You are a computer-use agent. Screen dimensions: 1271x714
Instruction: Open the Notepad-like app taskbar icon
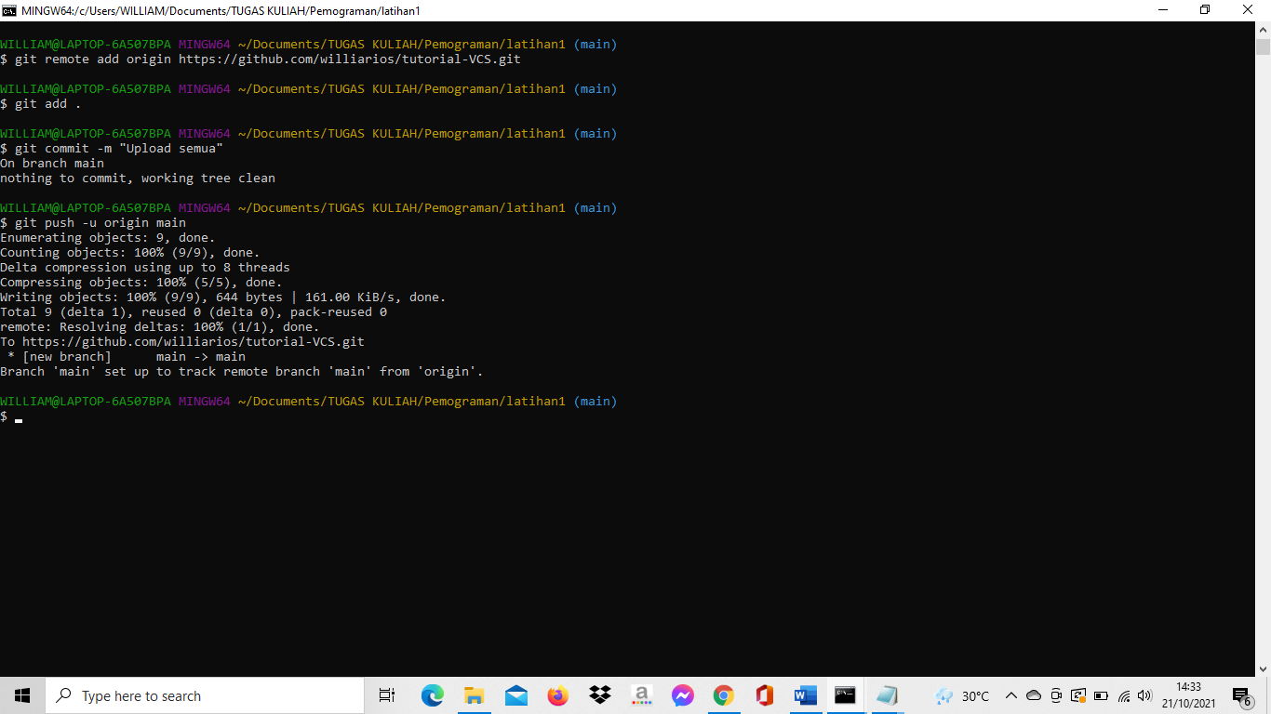coord(887,695)
